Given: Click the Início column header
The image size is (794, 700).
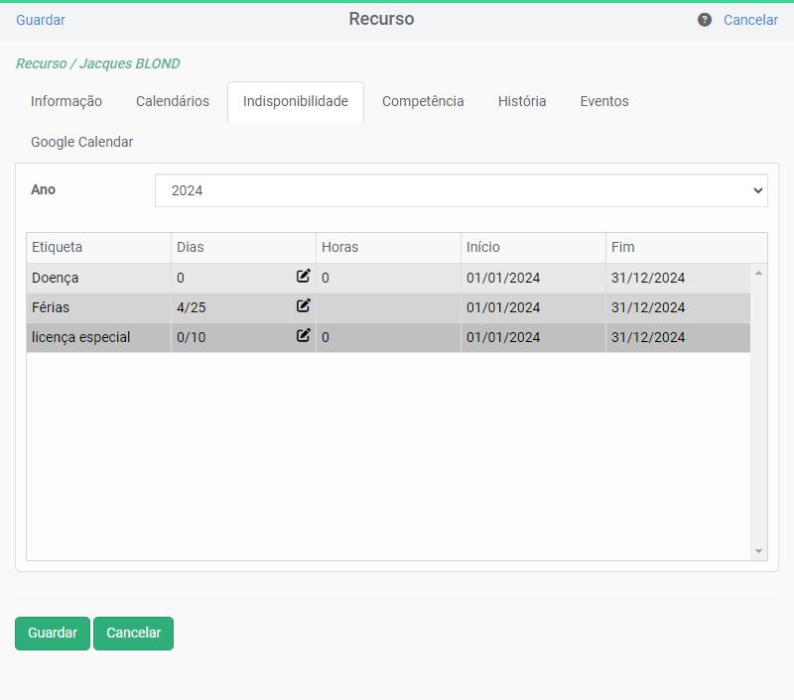Looking at the screenshot, I should [533, 247].
